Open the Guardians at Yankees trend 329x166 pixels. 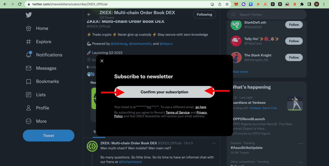click(x=249, y=103)
